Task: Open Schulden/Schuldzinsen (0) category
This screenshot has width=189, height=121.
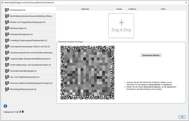Action: [29, 34]
